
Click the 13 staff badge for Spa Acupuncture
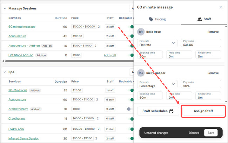[x=110, y=100]
